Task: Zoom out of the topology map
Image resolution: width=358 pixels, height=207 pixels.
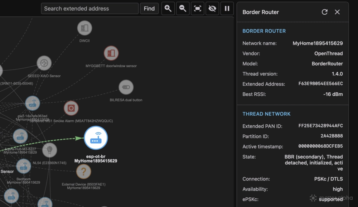Action: (183, 8)
